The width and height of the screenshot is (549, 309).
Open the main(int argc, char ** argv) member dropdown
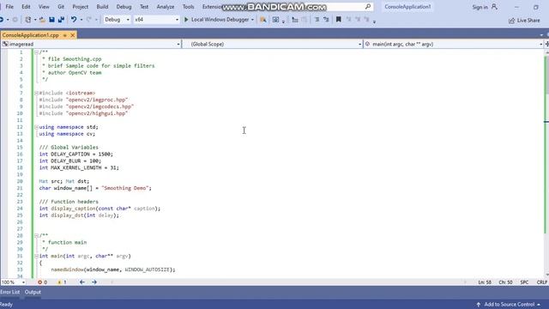pos(454,44)
